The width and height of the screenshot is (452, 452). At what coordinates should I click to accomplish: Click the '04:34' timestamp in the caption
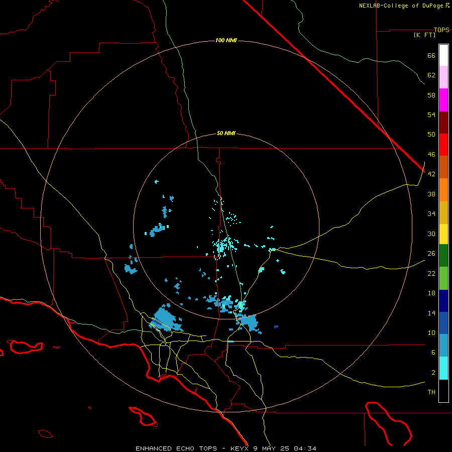pyautogui.click(x=305, y=448)
